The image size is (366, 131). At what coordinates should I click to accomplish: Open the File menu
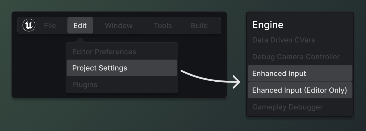(50, 26)
